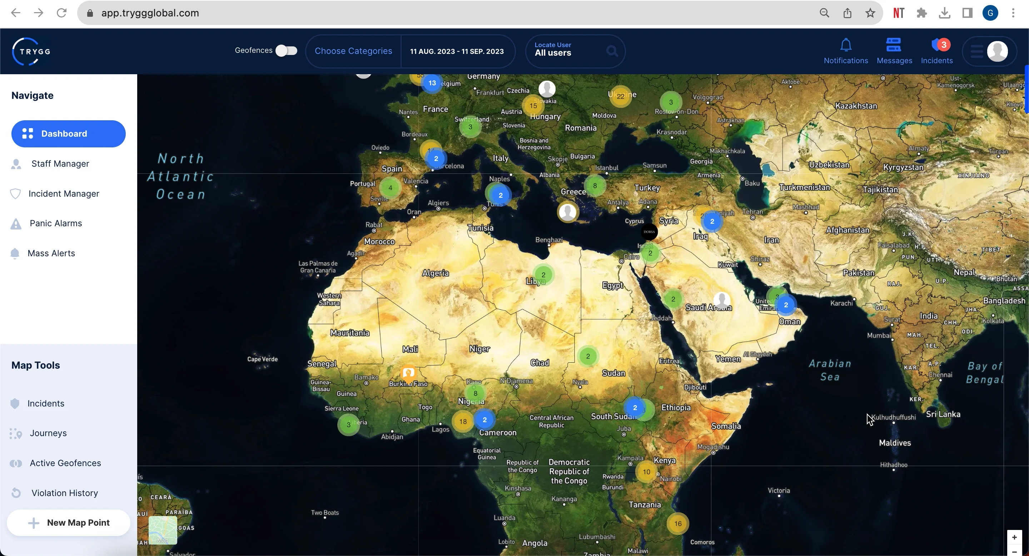
Task: Click the green 3 cluster near Rostov-on-Don
Action: [x=671, y=102]
